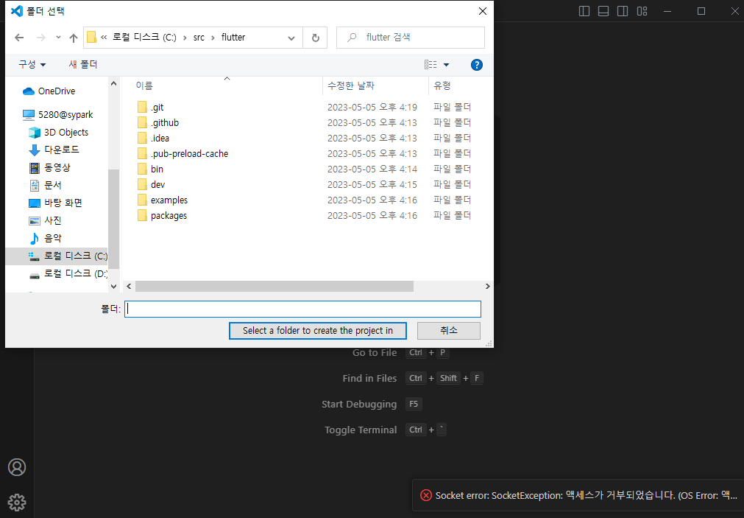This screenshot has width=744, height=518.
Task: Toggle VS Code primary sidebar layout icon
Action: [584, 11]
